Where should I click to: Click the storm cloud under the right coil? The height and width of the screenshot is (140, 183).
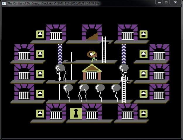[x=124, y=68]
